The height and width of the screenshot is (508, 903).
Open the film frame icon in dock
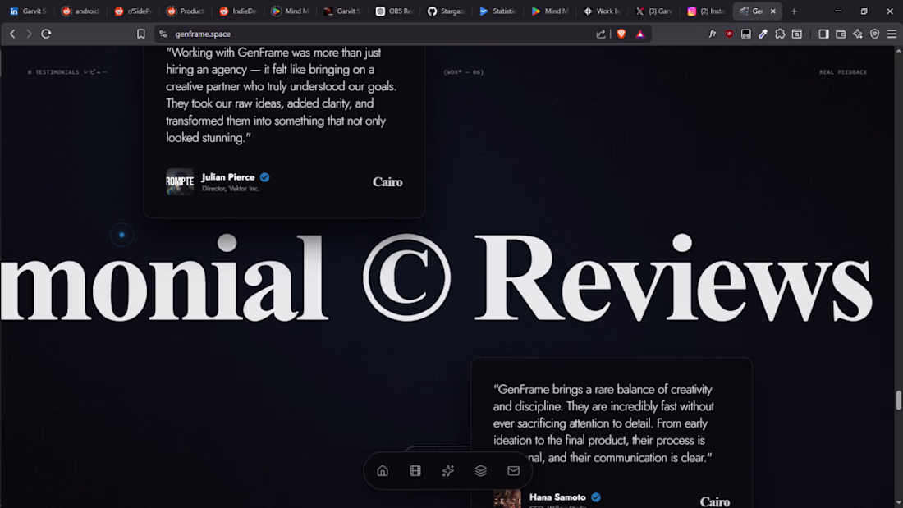[x=415, y=471]
